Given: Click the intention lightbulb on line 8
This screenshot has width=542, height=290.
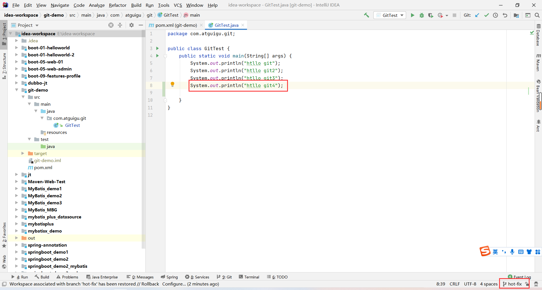Looking at the screenshot, I should [172, 84].
